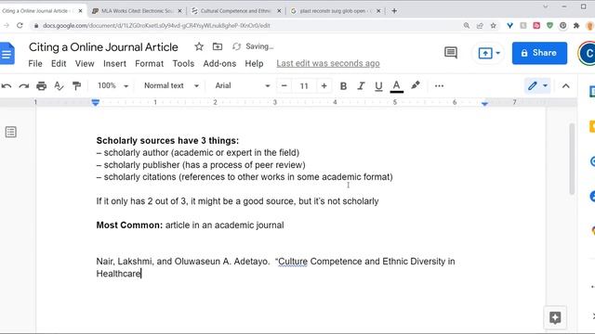Image resolution: width=595 pixels, height=334 pixels.
Task: Click the Most Common bold text
Action: [129, 225]
